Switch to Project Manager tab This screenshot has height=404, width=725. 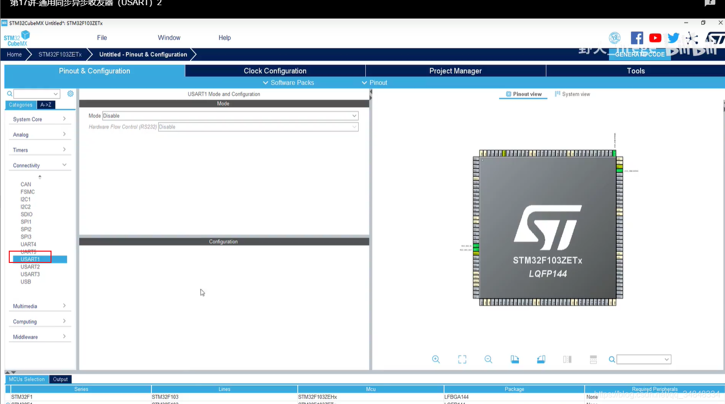click(456, 71)
